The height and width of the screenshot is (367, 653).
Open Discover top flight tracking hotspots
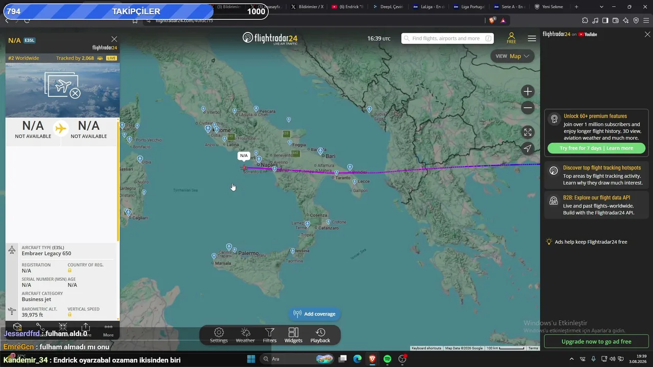tap(596, 175)
